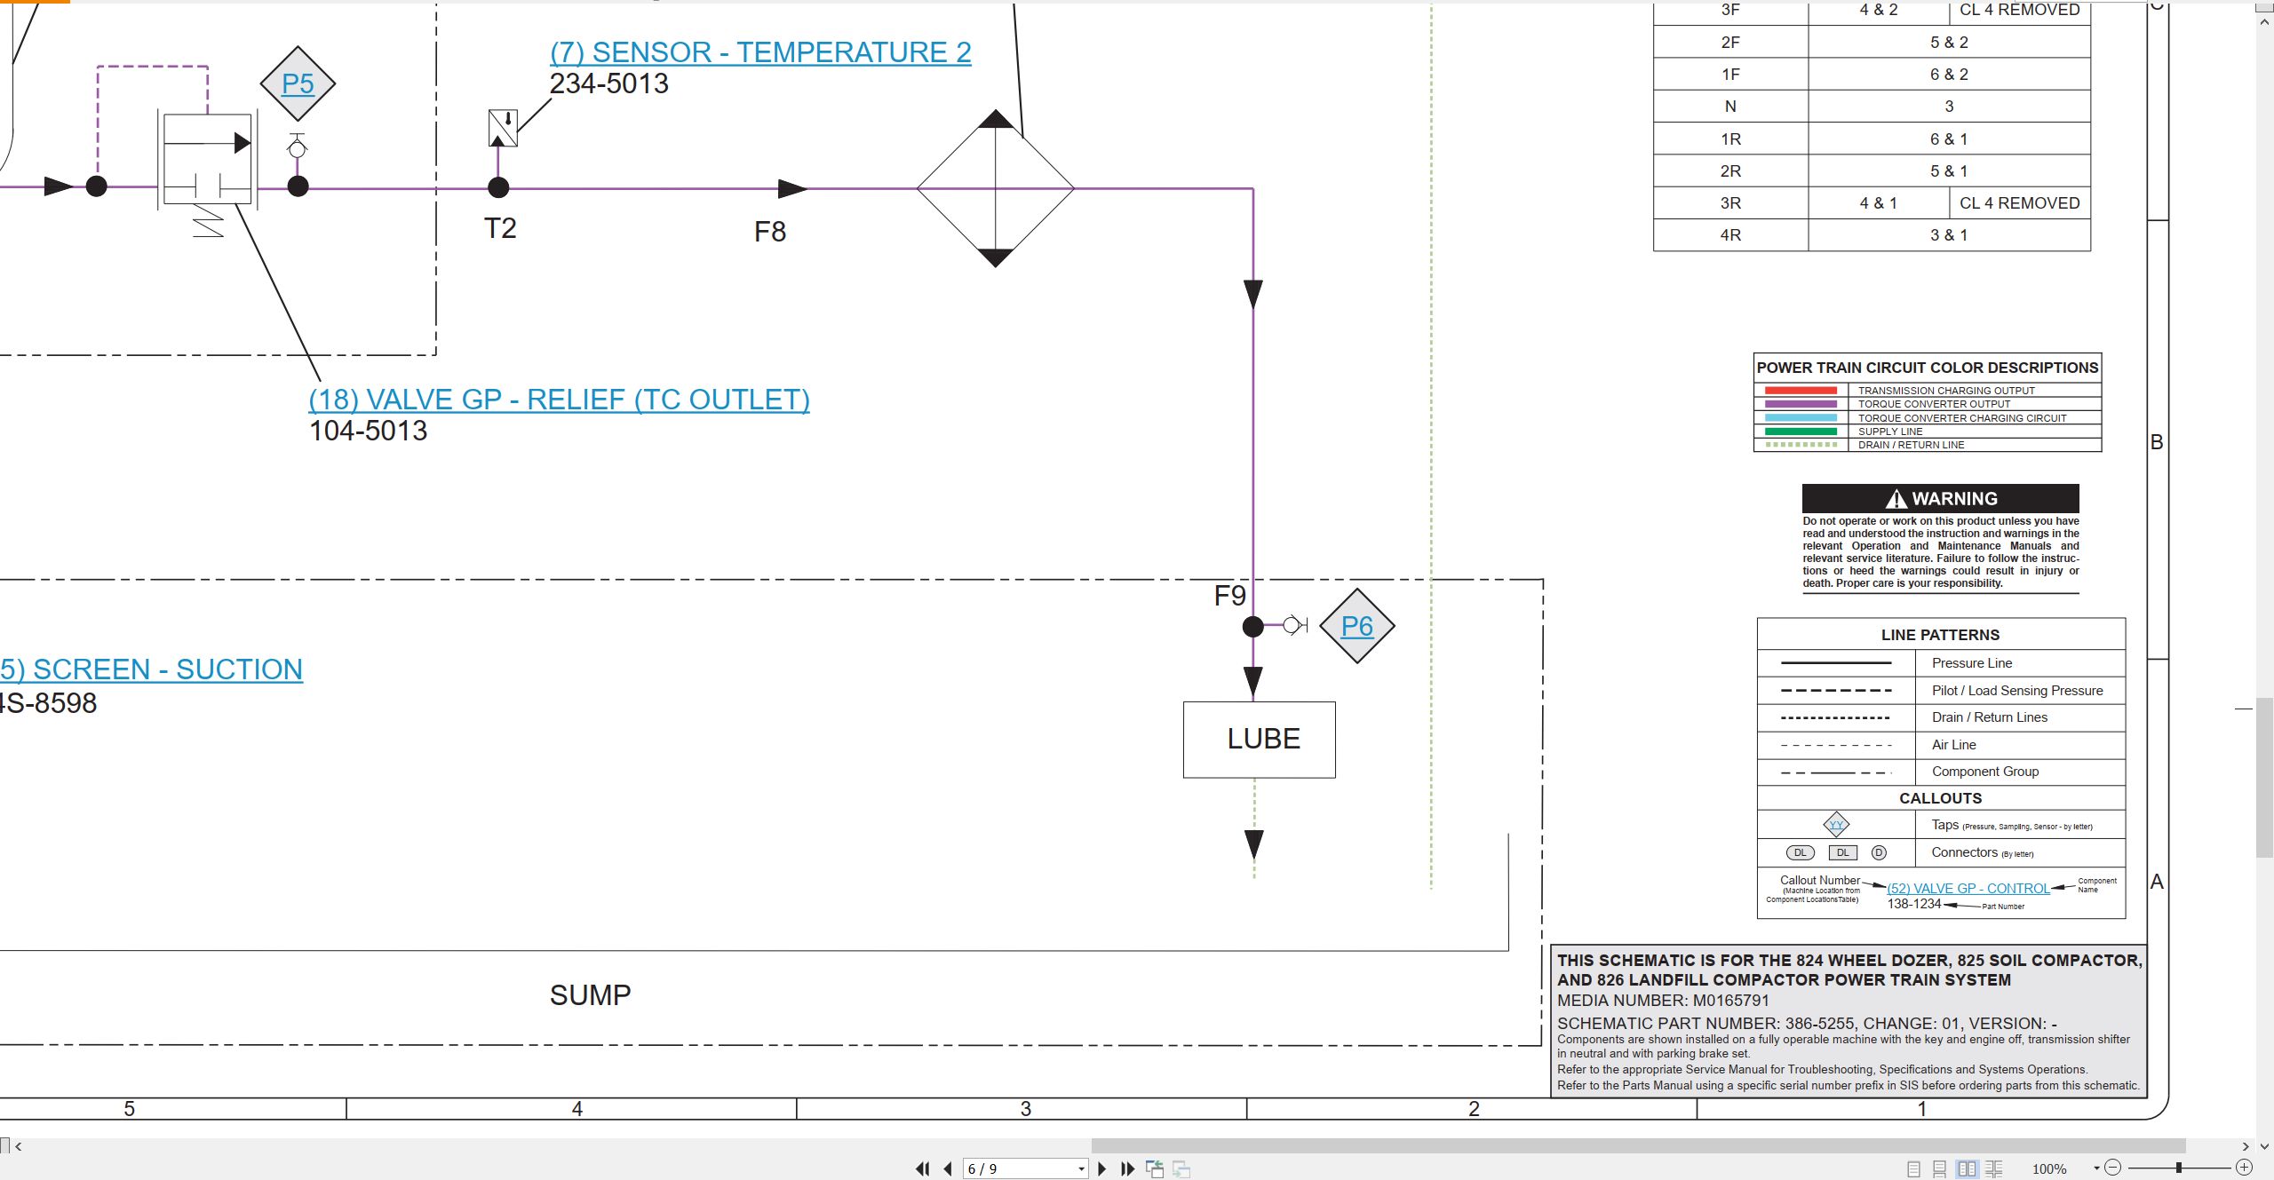Go to the next page
Image resolution: width=2274 pixels, height=1180 pixels.
[1102, 1168]
